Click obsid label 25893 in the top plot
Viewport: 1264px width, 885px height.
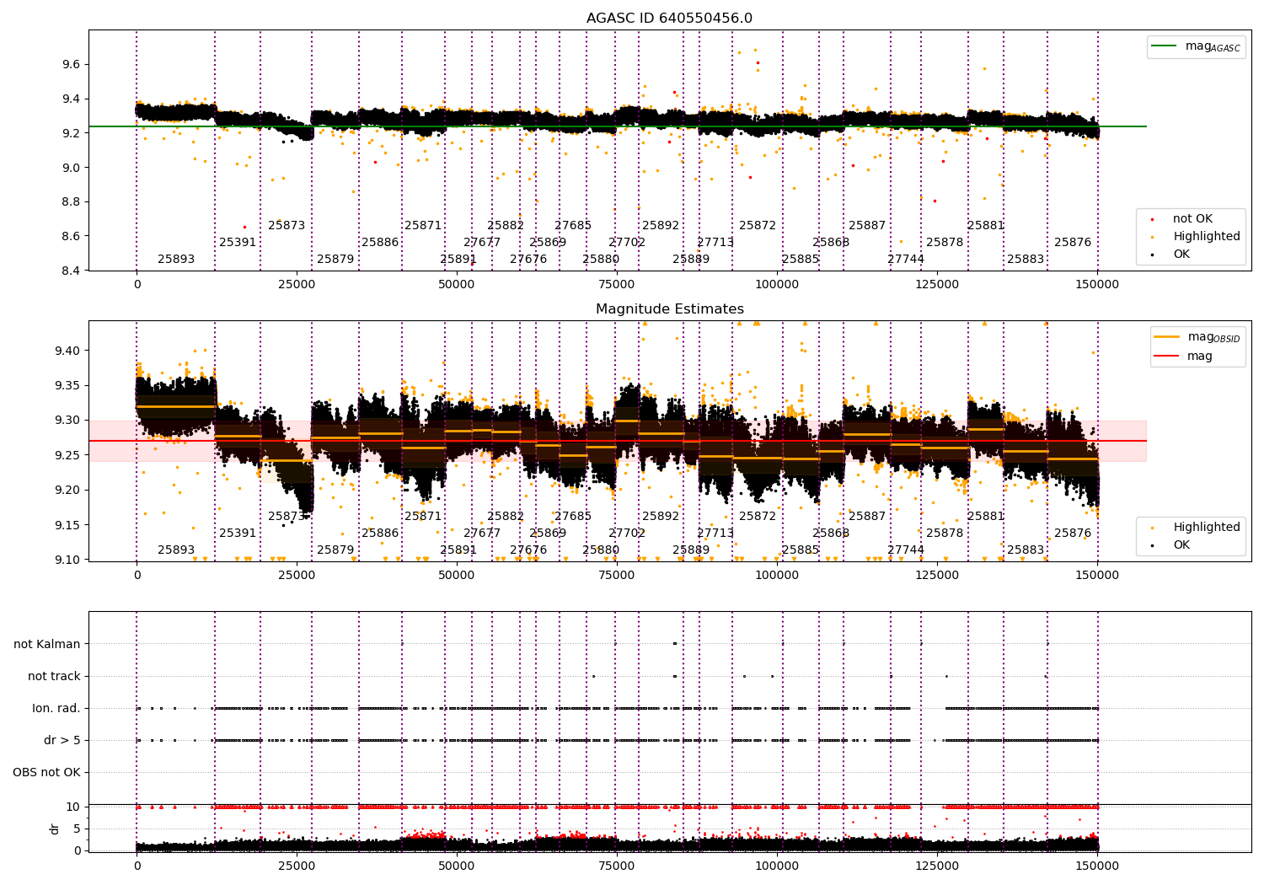click(176, 259)
